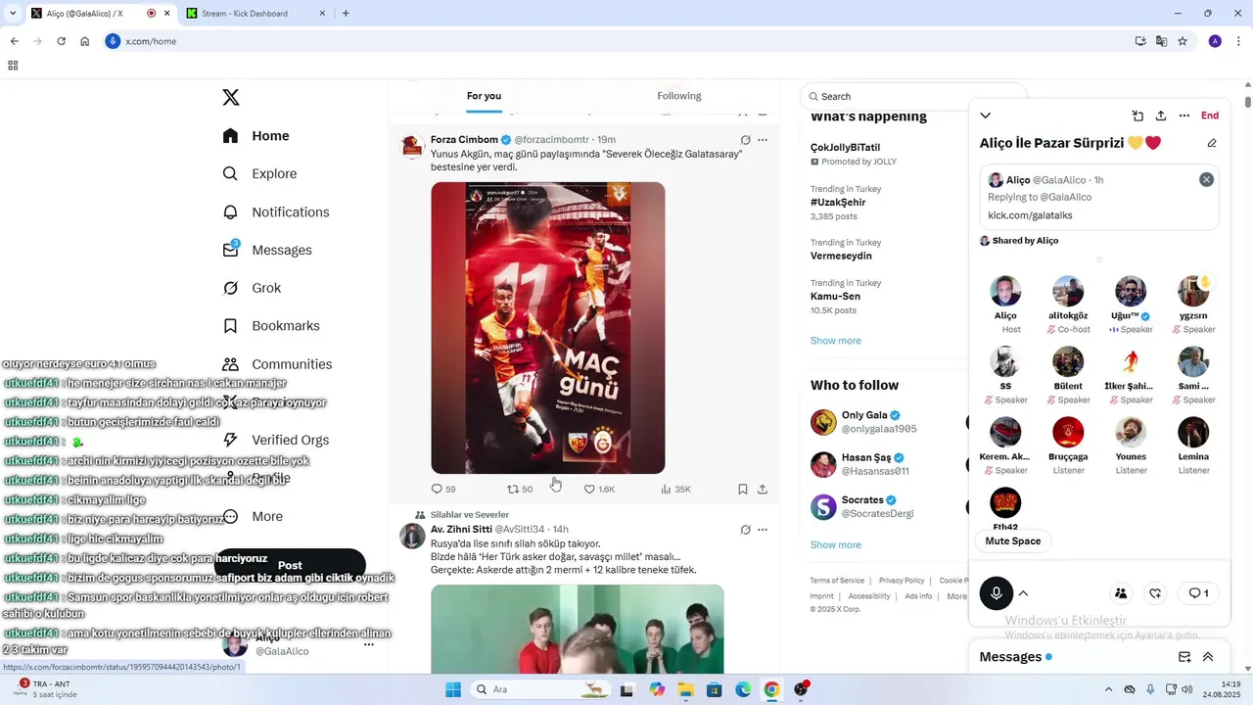Open Forza Cimbom profile avatar
The height and width of the screenshot is (705, 1253).
pos(412,147)
